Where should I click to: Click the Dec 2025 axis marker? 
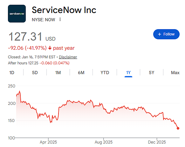tap(157, 142)
